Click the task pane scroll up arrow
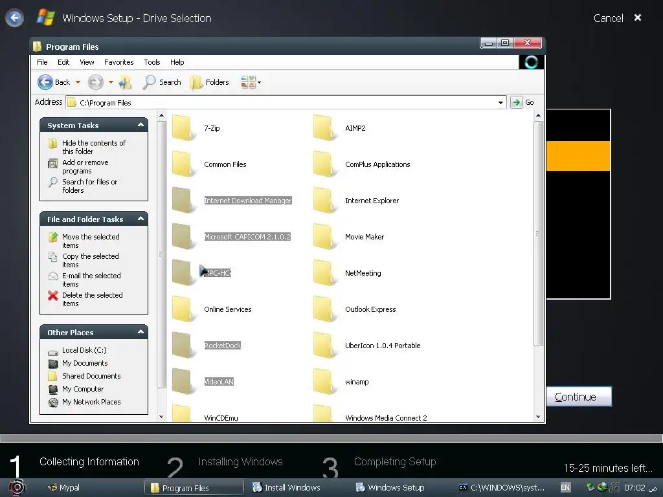The image size is (663, 497). [x=161, y=115]
